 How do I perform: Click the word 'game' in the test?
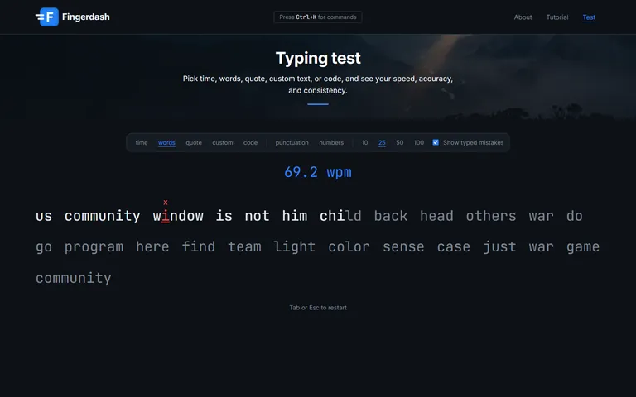click(x=583, y=247)
